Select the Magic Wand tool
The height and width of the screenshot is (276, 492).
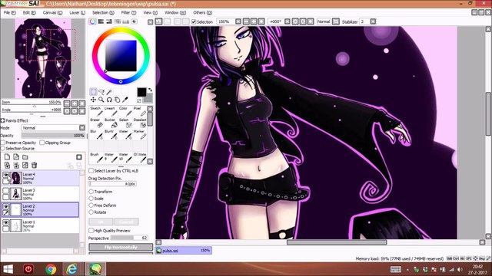pyautogui.click(x=109, y=92)
